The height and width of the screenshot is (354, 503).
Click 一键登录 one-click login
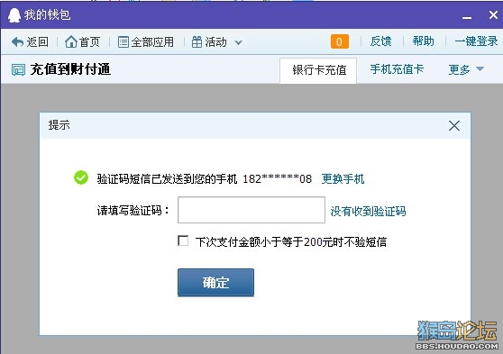pos(476,41)
